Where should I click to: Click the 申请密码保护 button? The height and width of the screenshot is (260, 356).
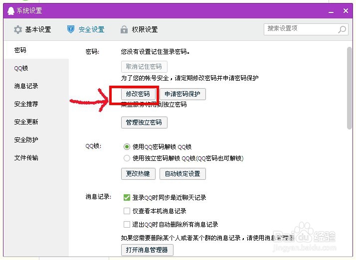tap(182, 94)
